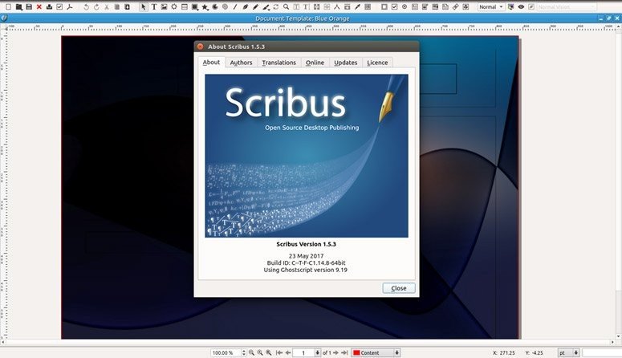622x358 pixels.
Task: Click the Cut scissors icon
Action: tap(107, 6)
